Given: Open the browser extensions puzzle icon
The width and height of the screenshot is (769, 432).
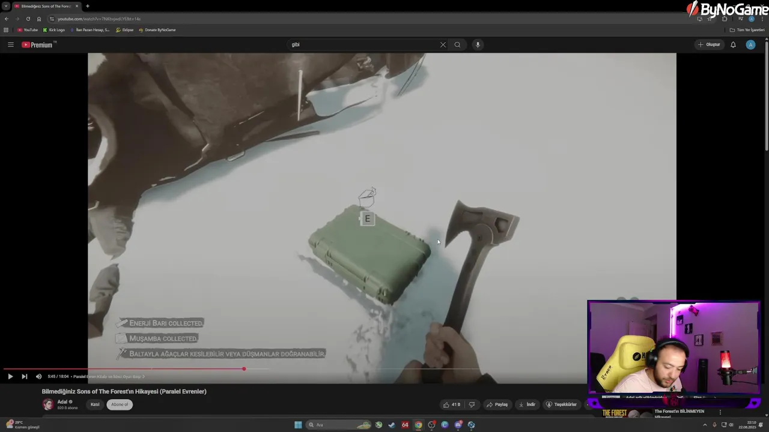Looking at the screenshot, I should 725,19.
